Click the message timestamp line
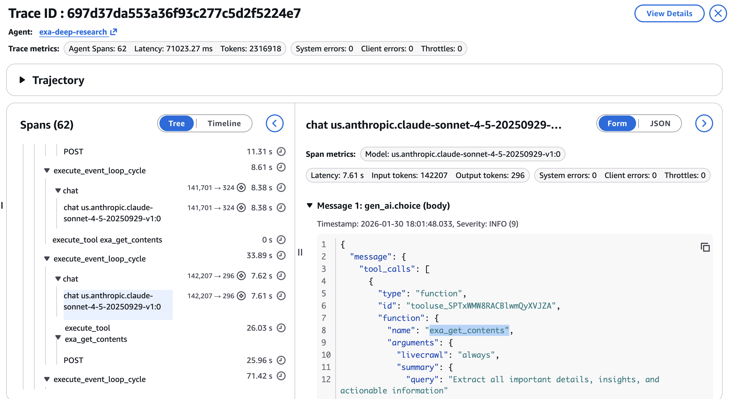 click(417, 224)
